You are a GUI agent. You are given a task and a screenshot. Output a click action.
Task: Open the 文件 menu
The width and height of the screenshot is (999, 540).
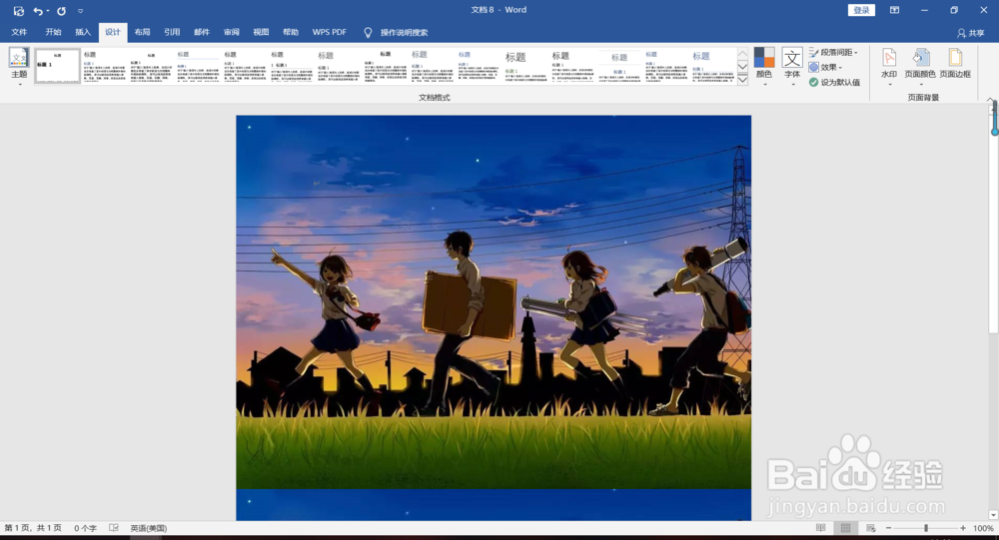[19, 32]
